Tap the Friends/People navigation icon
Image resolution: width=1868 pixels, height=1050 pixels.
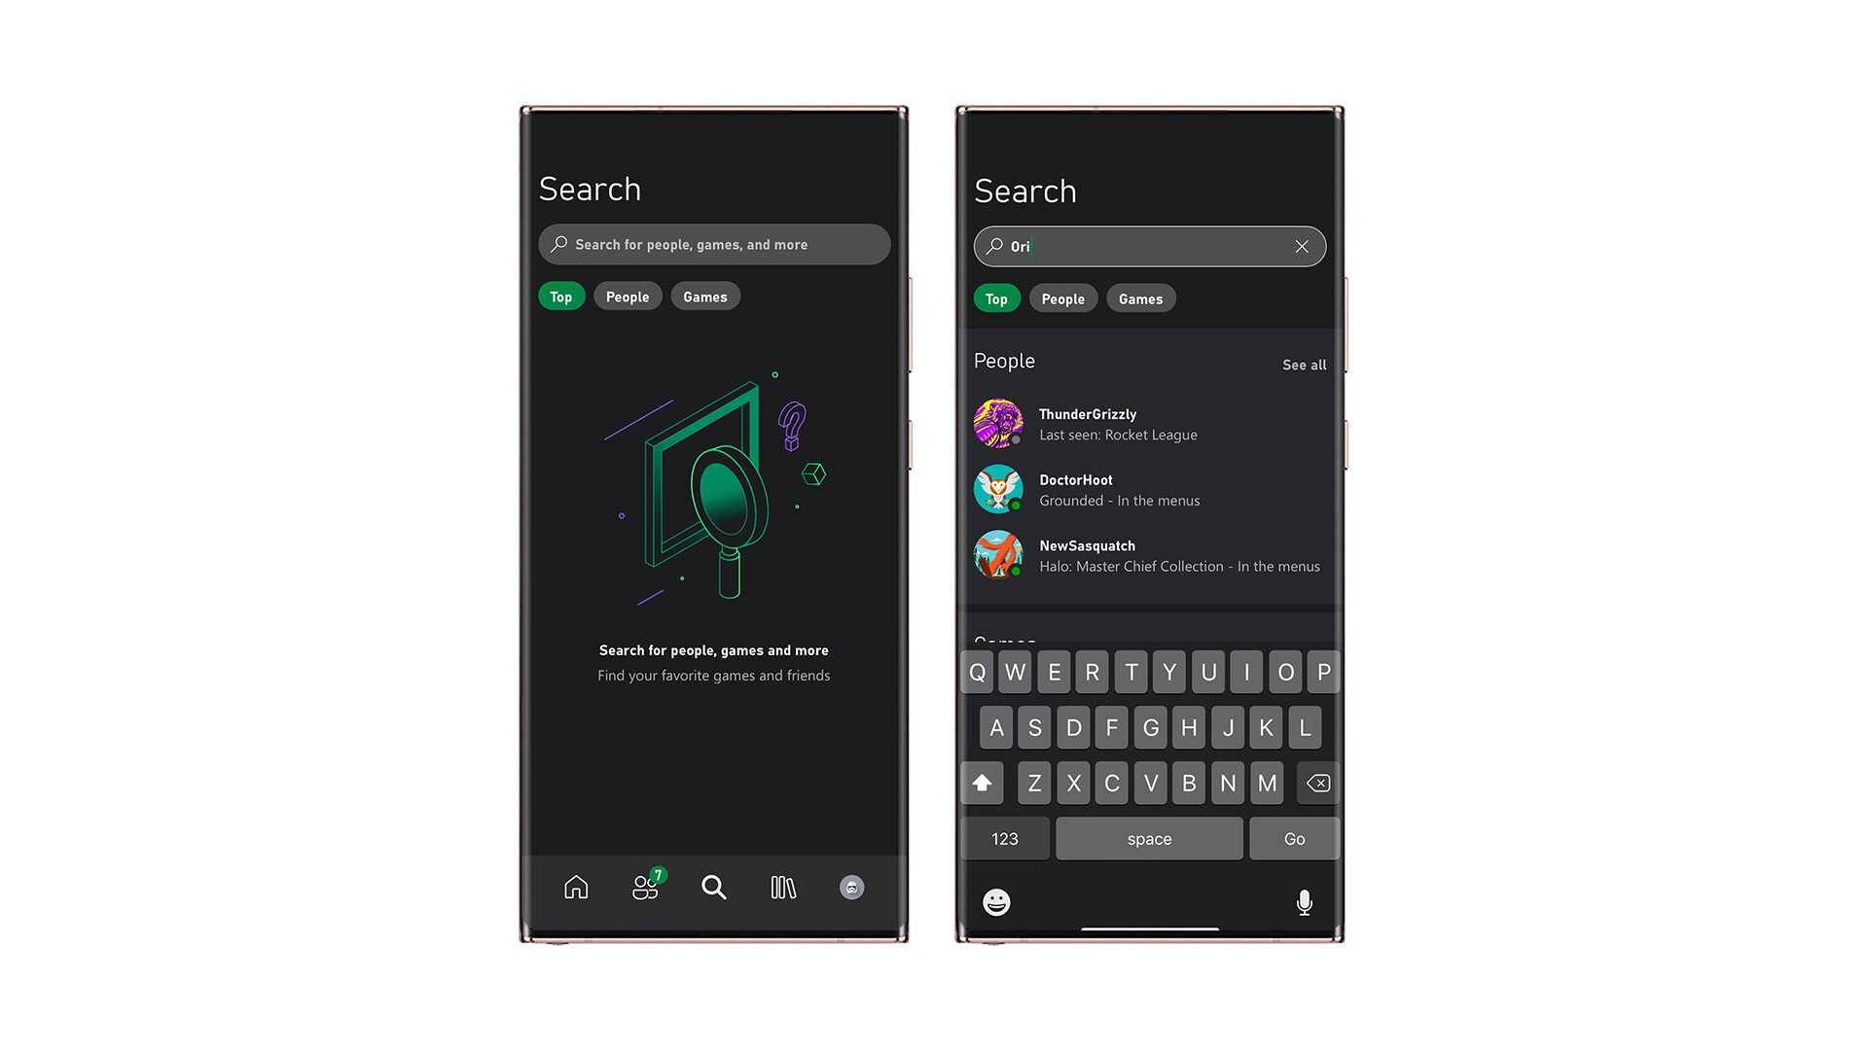(647, 886)
